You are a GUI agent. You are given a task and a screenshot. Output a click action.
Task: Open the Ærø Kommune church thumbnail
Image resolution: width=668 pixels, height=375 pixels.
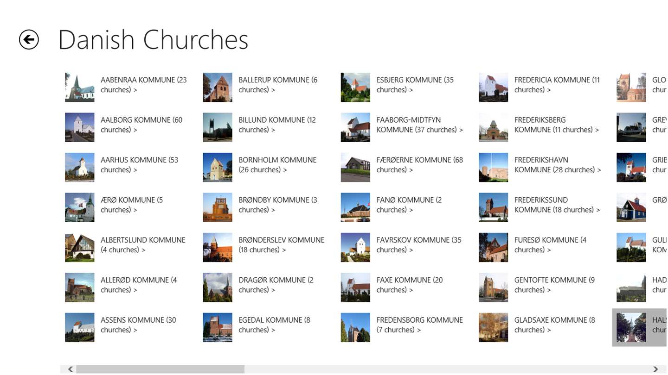click(x=80, y=207)
